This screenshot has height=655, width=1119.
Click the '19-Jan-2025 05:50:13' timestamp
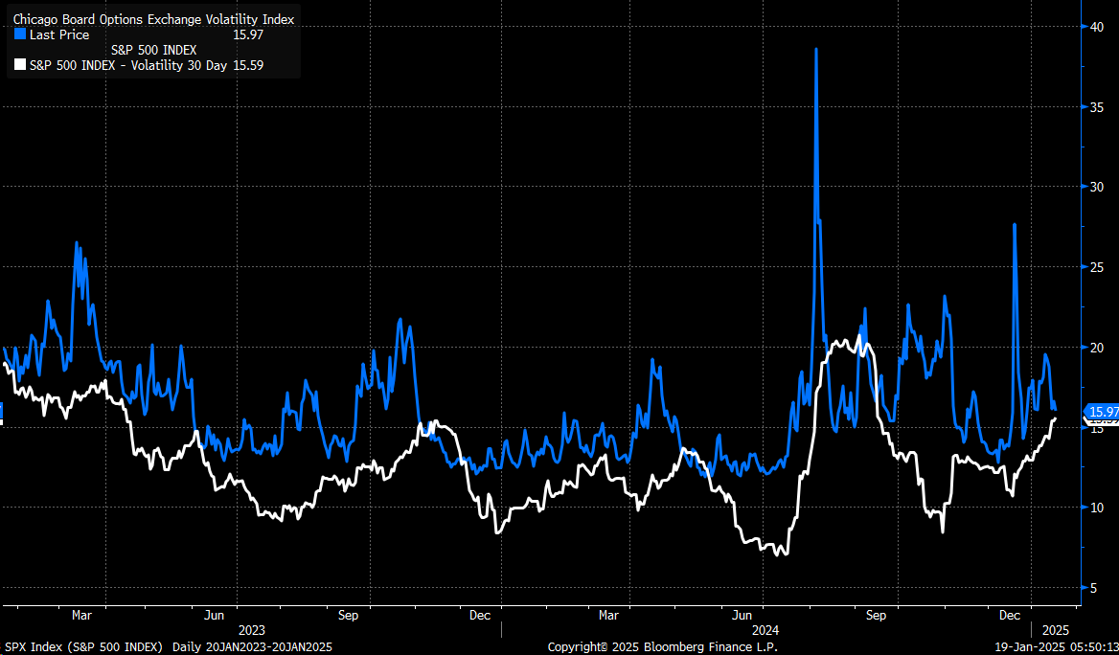point(1056,647)
